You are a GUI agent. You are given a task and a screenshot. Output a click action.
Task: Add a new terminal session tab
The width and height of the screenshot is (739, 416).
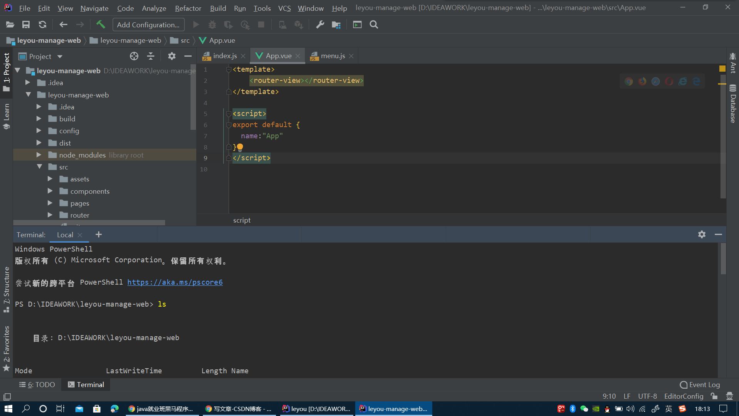point(99,235)
